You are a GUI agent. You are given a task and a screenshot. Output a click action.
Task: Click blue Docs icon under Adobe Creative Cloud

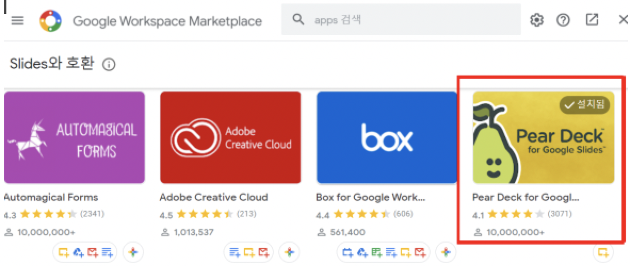234,252
